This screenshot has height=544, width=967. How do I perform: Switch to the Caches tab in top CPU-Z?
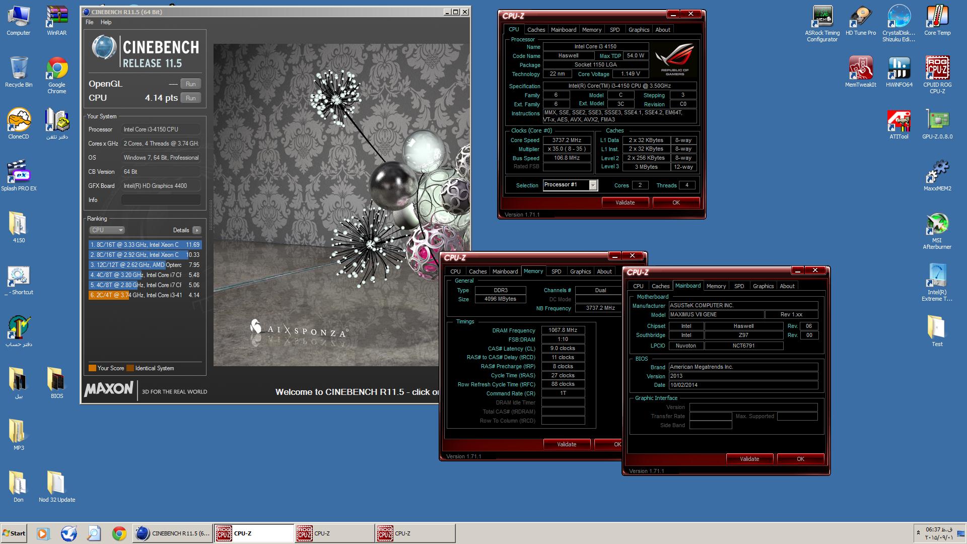(x=536, y=30)
